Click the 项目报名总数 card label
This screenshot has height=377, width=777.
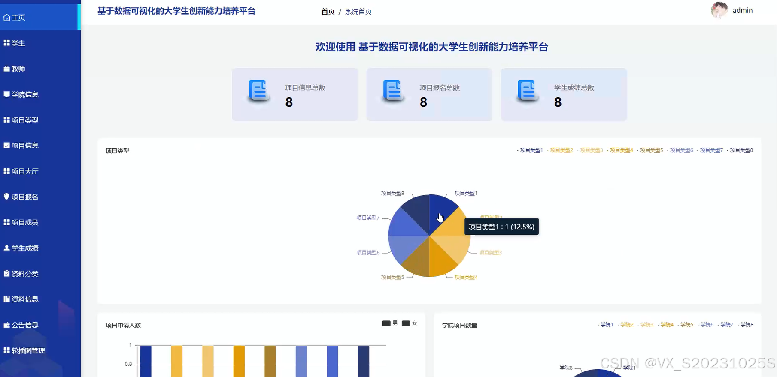click(x=440, y=88)
